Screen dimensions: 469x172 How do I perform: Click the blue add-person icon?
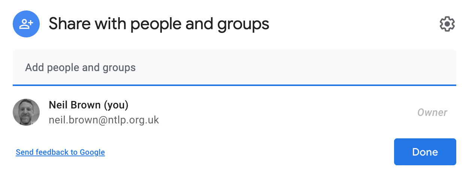[x=26, y=24]
